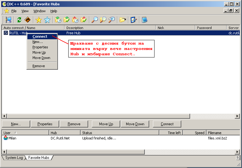This screenshot has height=168, width=242.
Task: Choose Remove in the context menu
Action: click(42, 66)
